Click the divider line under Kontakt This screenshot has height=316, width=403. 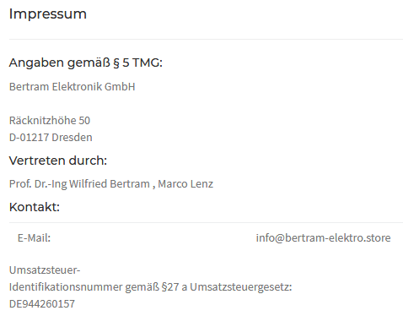pos(206,222)
